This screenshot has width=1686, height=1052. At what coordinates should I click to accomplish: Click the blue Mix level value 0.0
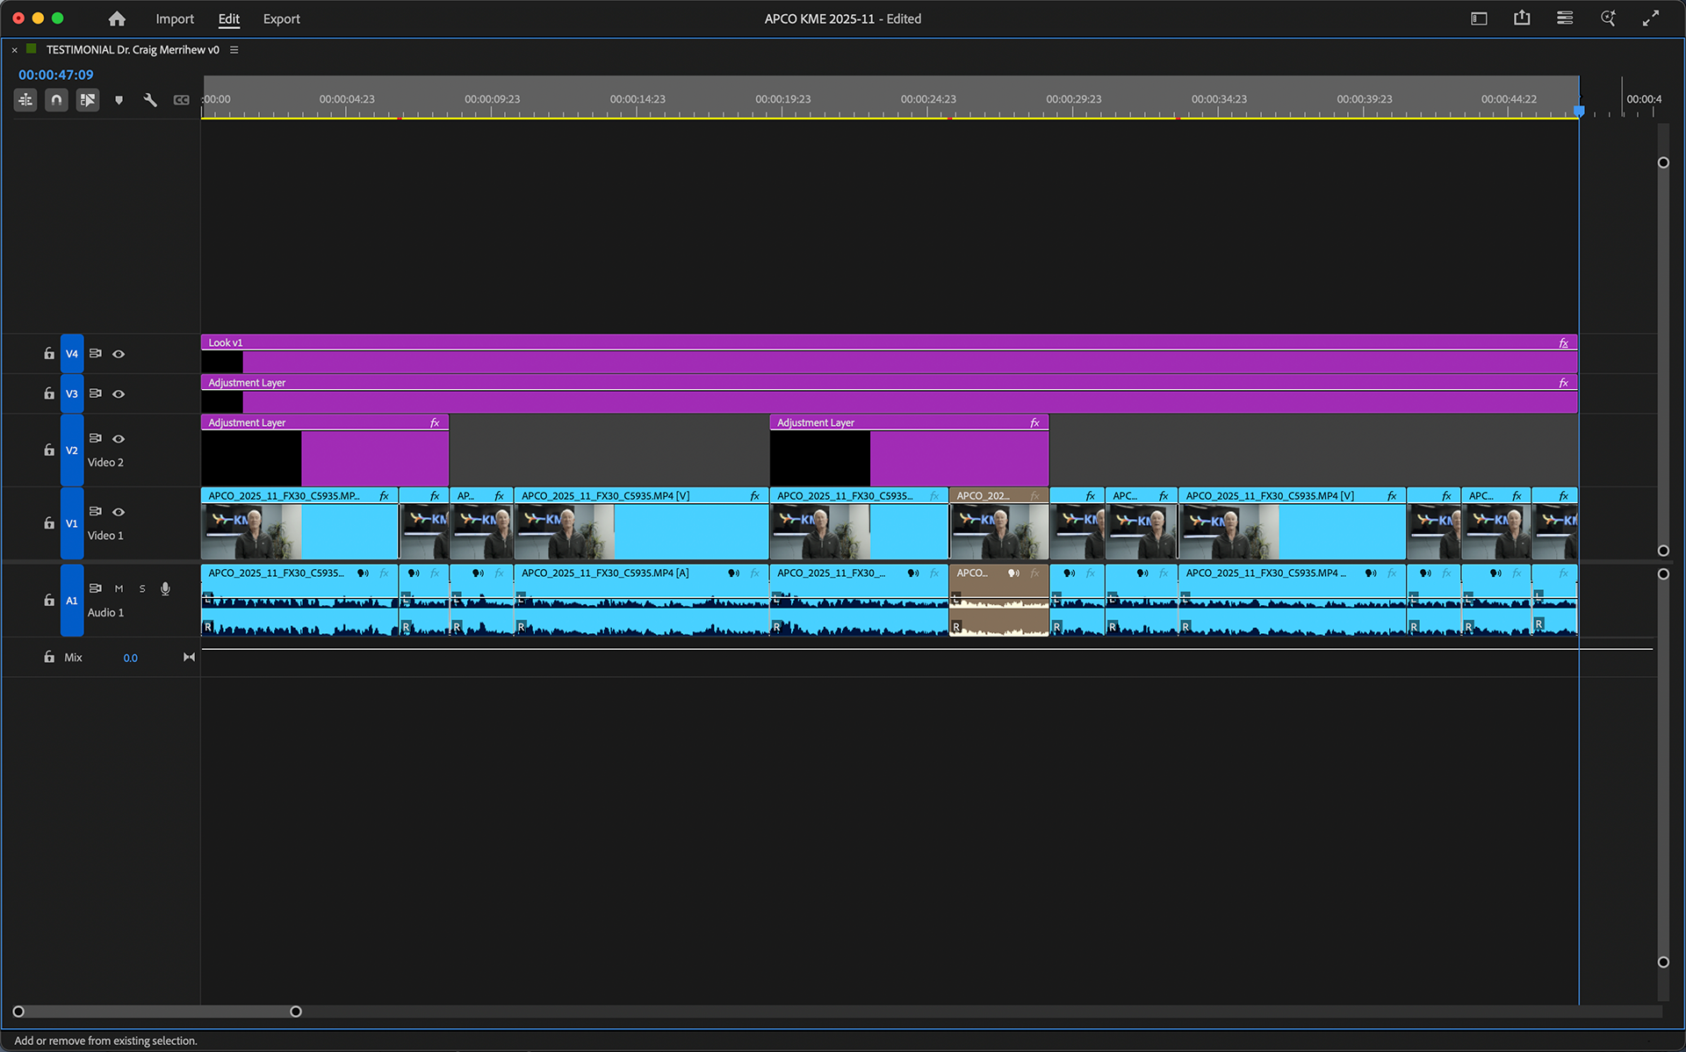tap(130, 657)
